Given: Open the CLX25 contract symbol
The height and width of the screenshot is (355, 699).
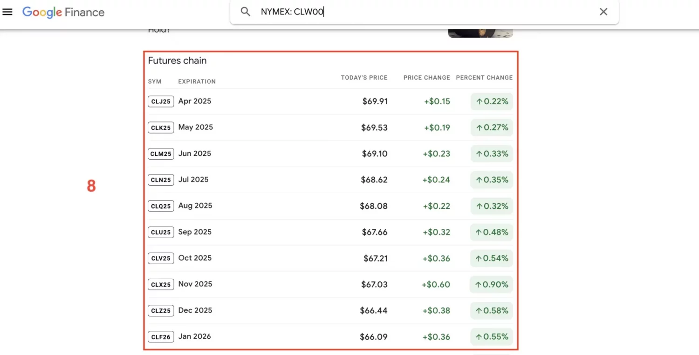Looking at the screenshot, I should [161, 284].
